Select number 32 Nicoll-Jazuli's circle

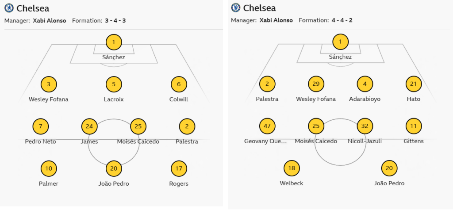pos(365,126)
